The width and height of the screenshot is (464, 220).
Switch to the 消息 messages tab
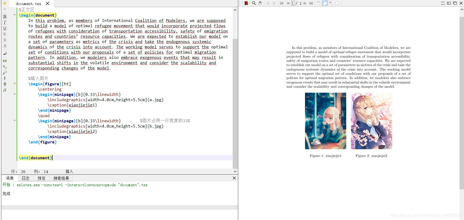tap(10, 178)
